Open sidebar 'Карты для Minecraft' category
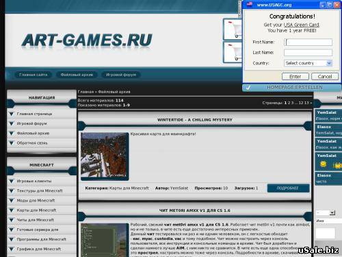This screenshot has height=257, width=342. pos(36,210)
